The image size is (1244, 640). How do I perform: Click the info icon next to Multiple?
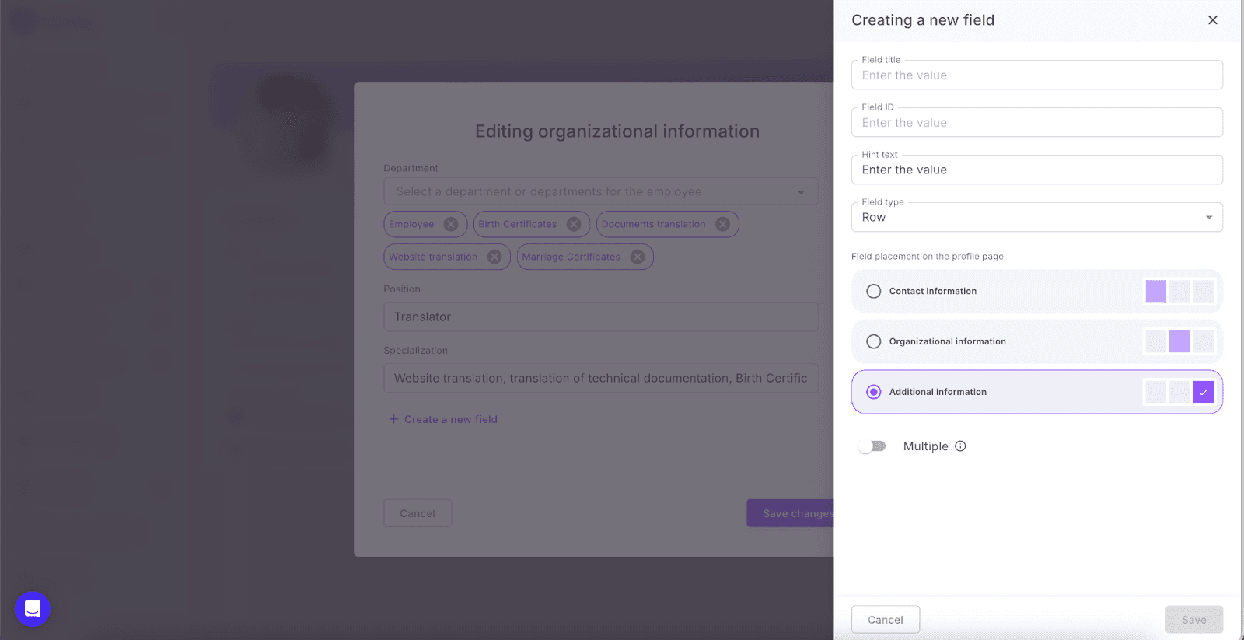click(x=960, y=446)
